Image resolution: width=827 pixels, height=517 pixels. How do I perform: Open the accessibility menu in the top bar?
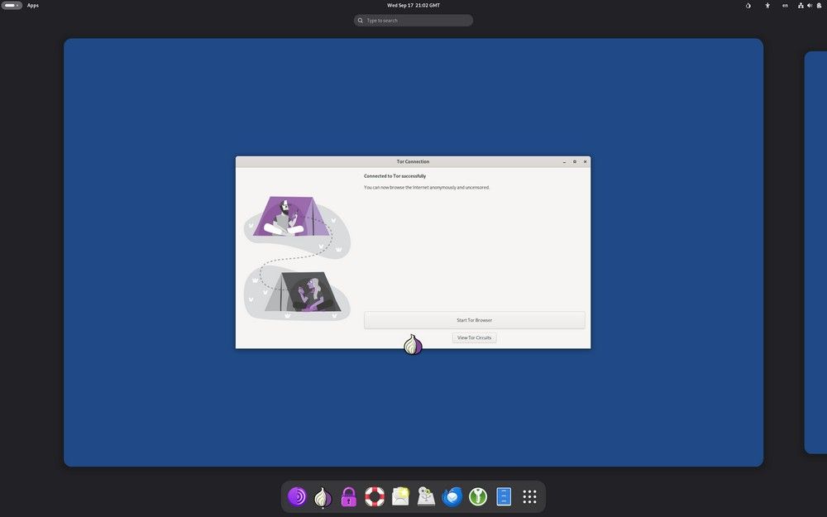(x=767, y=5)
